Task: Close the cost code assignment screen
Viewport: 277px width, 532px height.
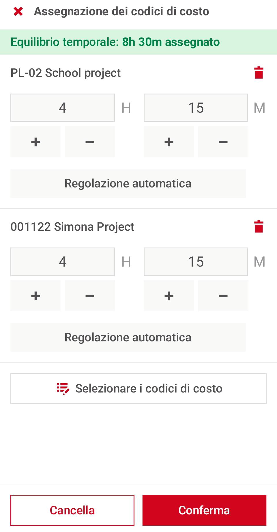Action: click(x=18, y=12)
